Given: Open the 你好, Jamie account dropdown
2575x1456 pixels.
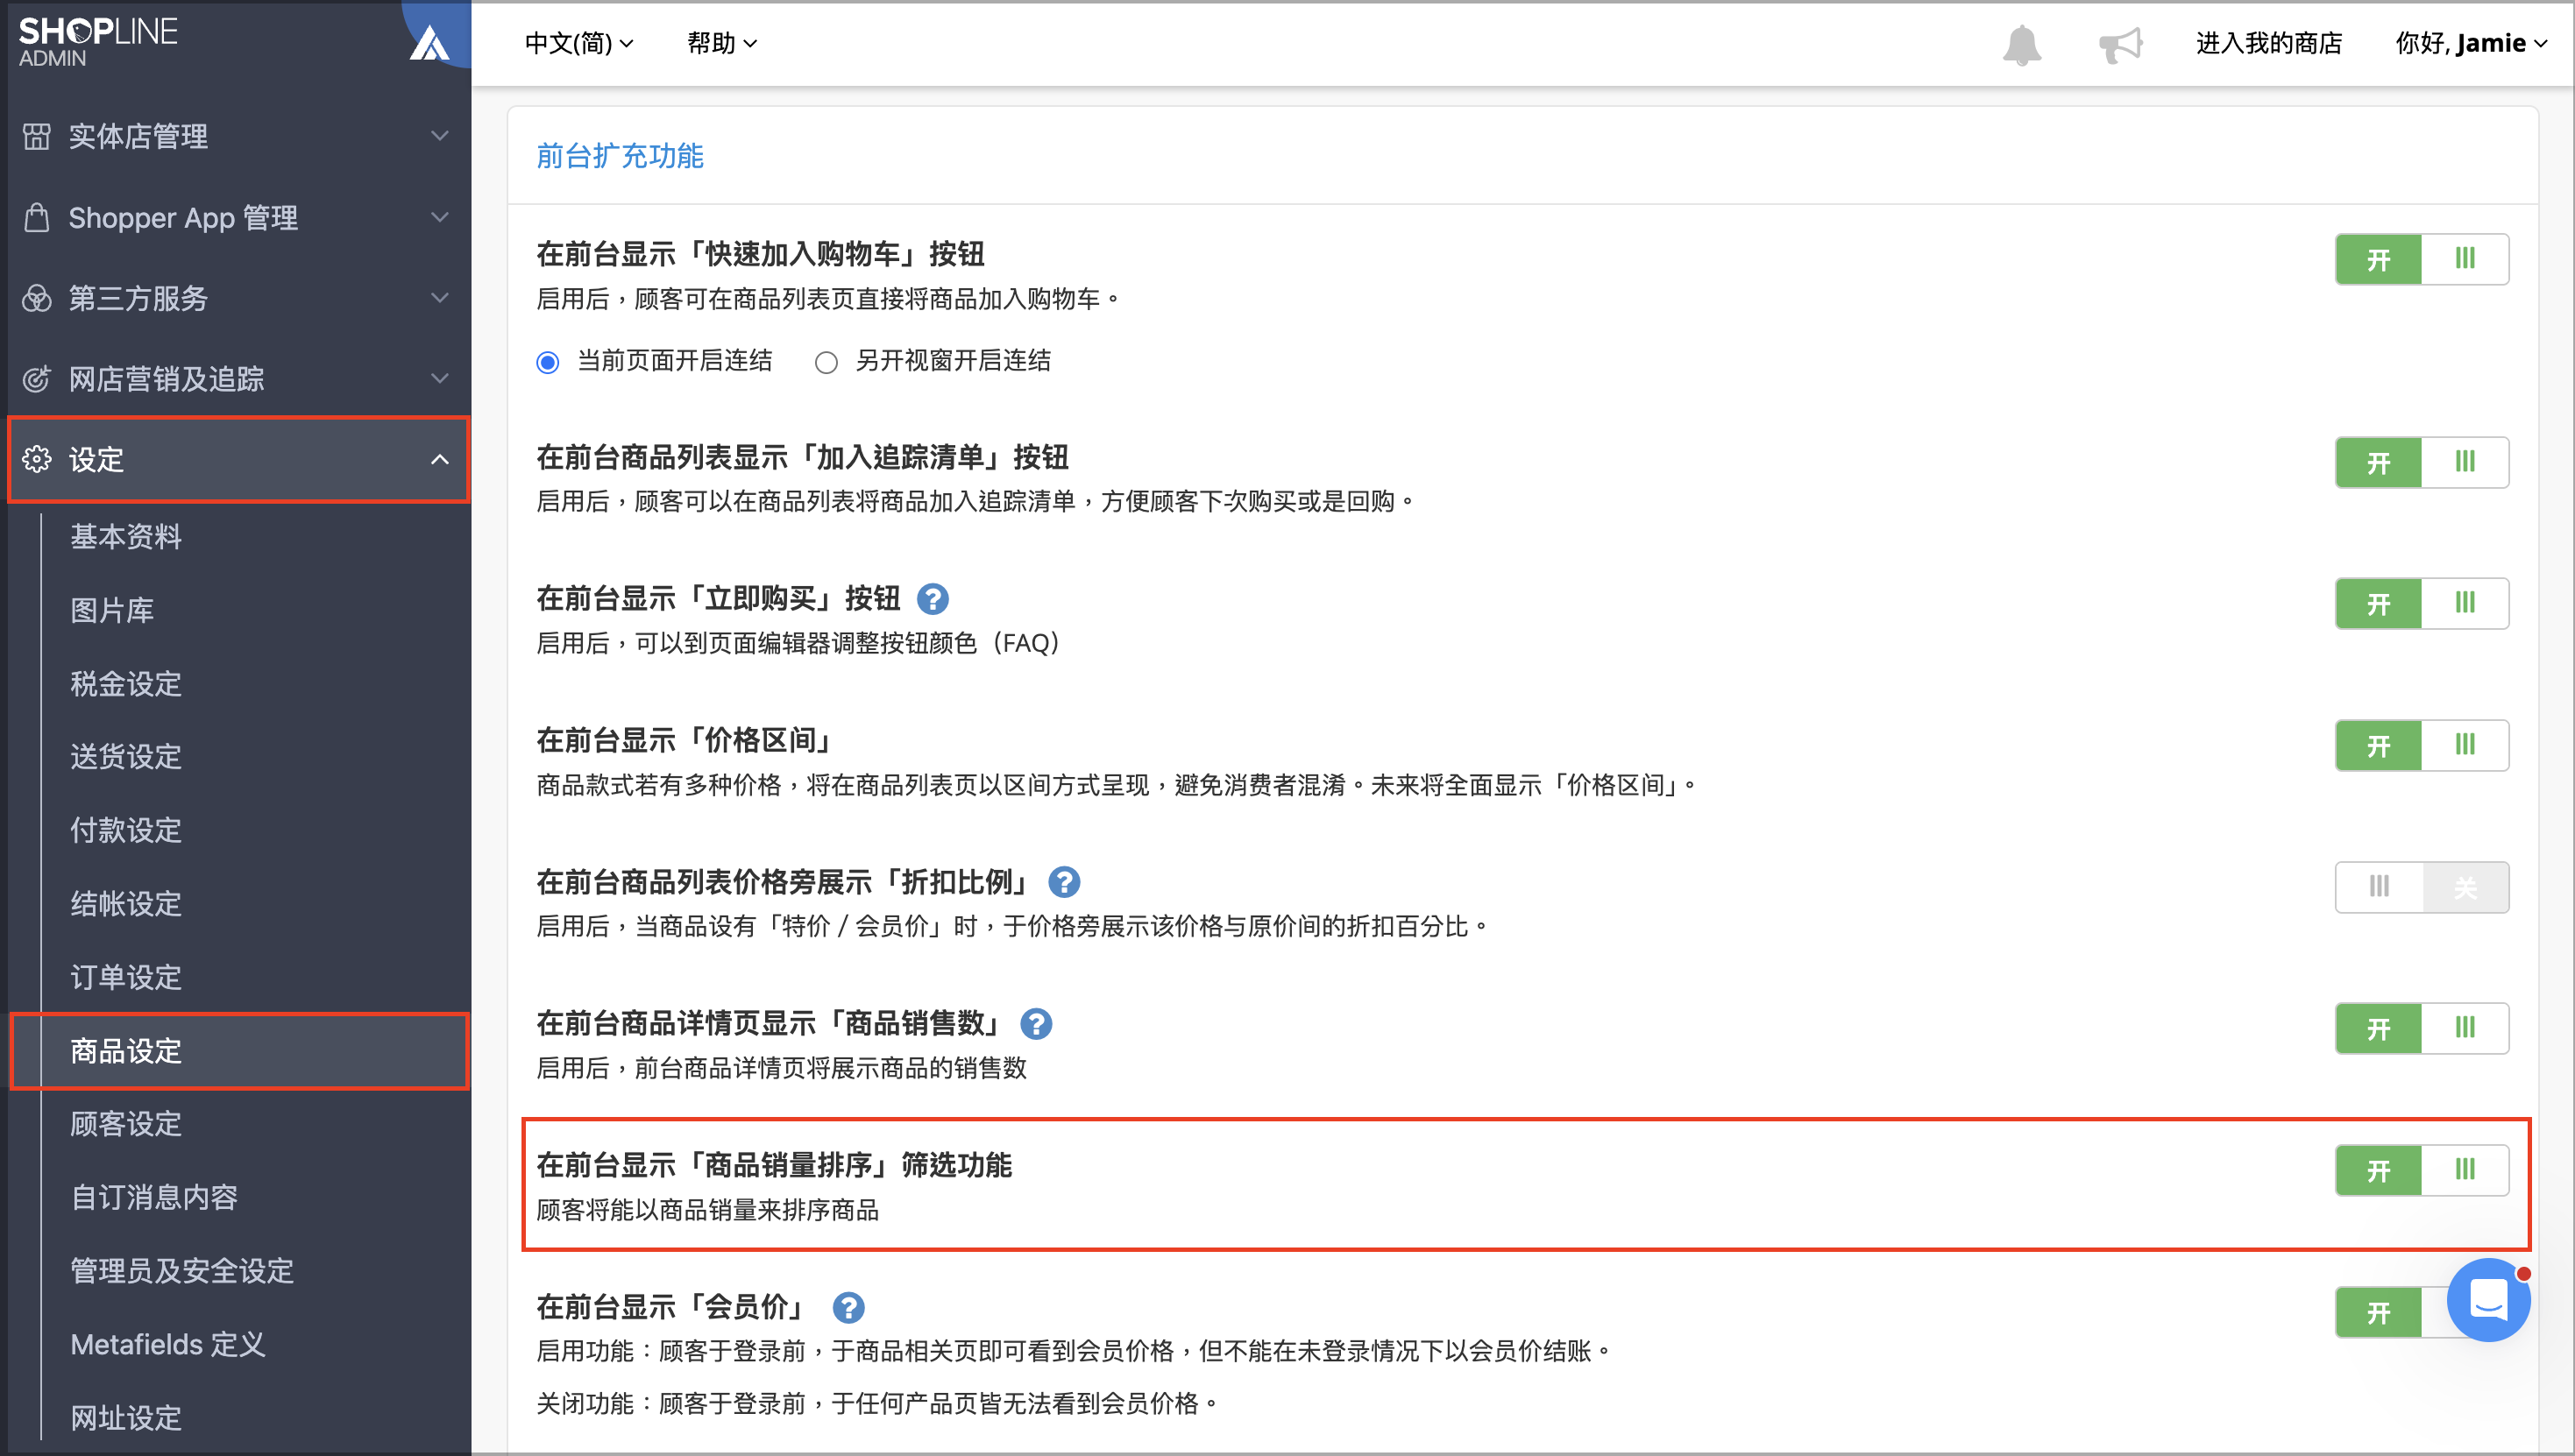Looking at the screenshot, I should click(2470, 43).
